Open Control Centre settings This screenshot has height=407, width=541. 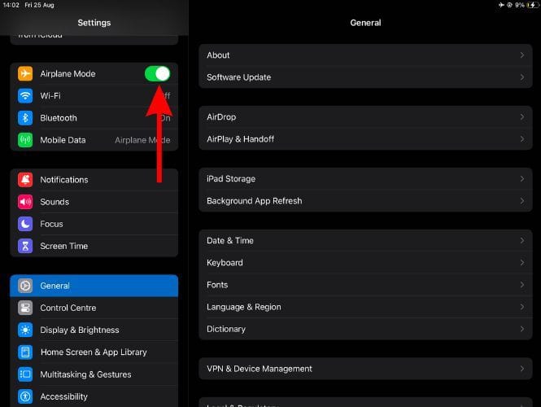tap(94, 308)
